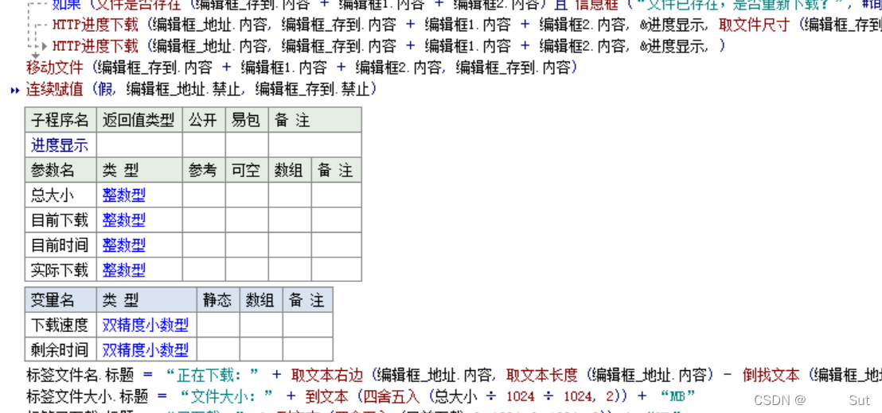
Task: Select the 返回值类型 header cell
Action: pyautogui.click(x=139, y=119)
